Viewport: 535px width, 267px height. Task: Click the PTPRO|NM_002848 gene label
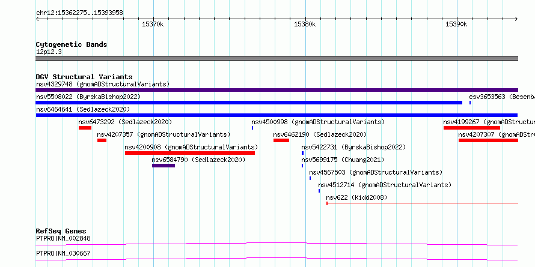pyautogui.click(x=63, y=238)
